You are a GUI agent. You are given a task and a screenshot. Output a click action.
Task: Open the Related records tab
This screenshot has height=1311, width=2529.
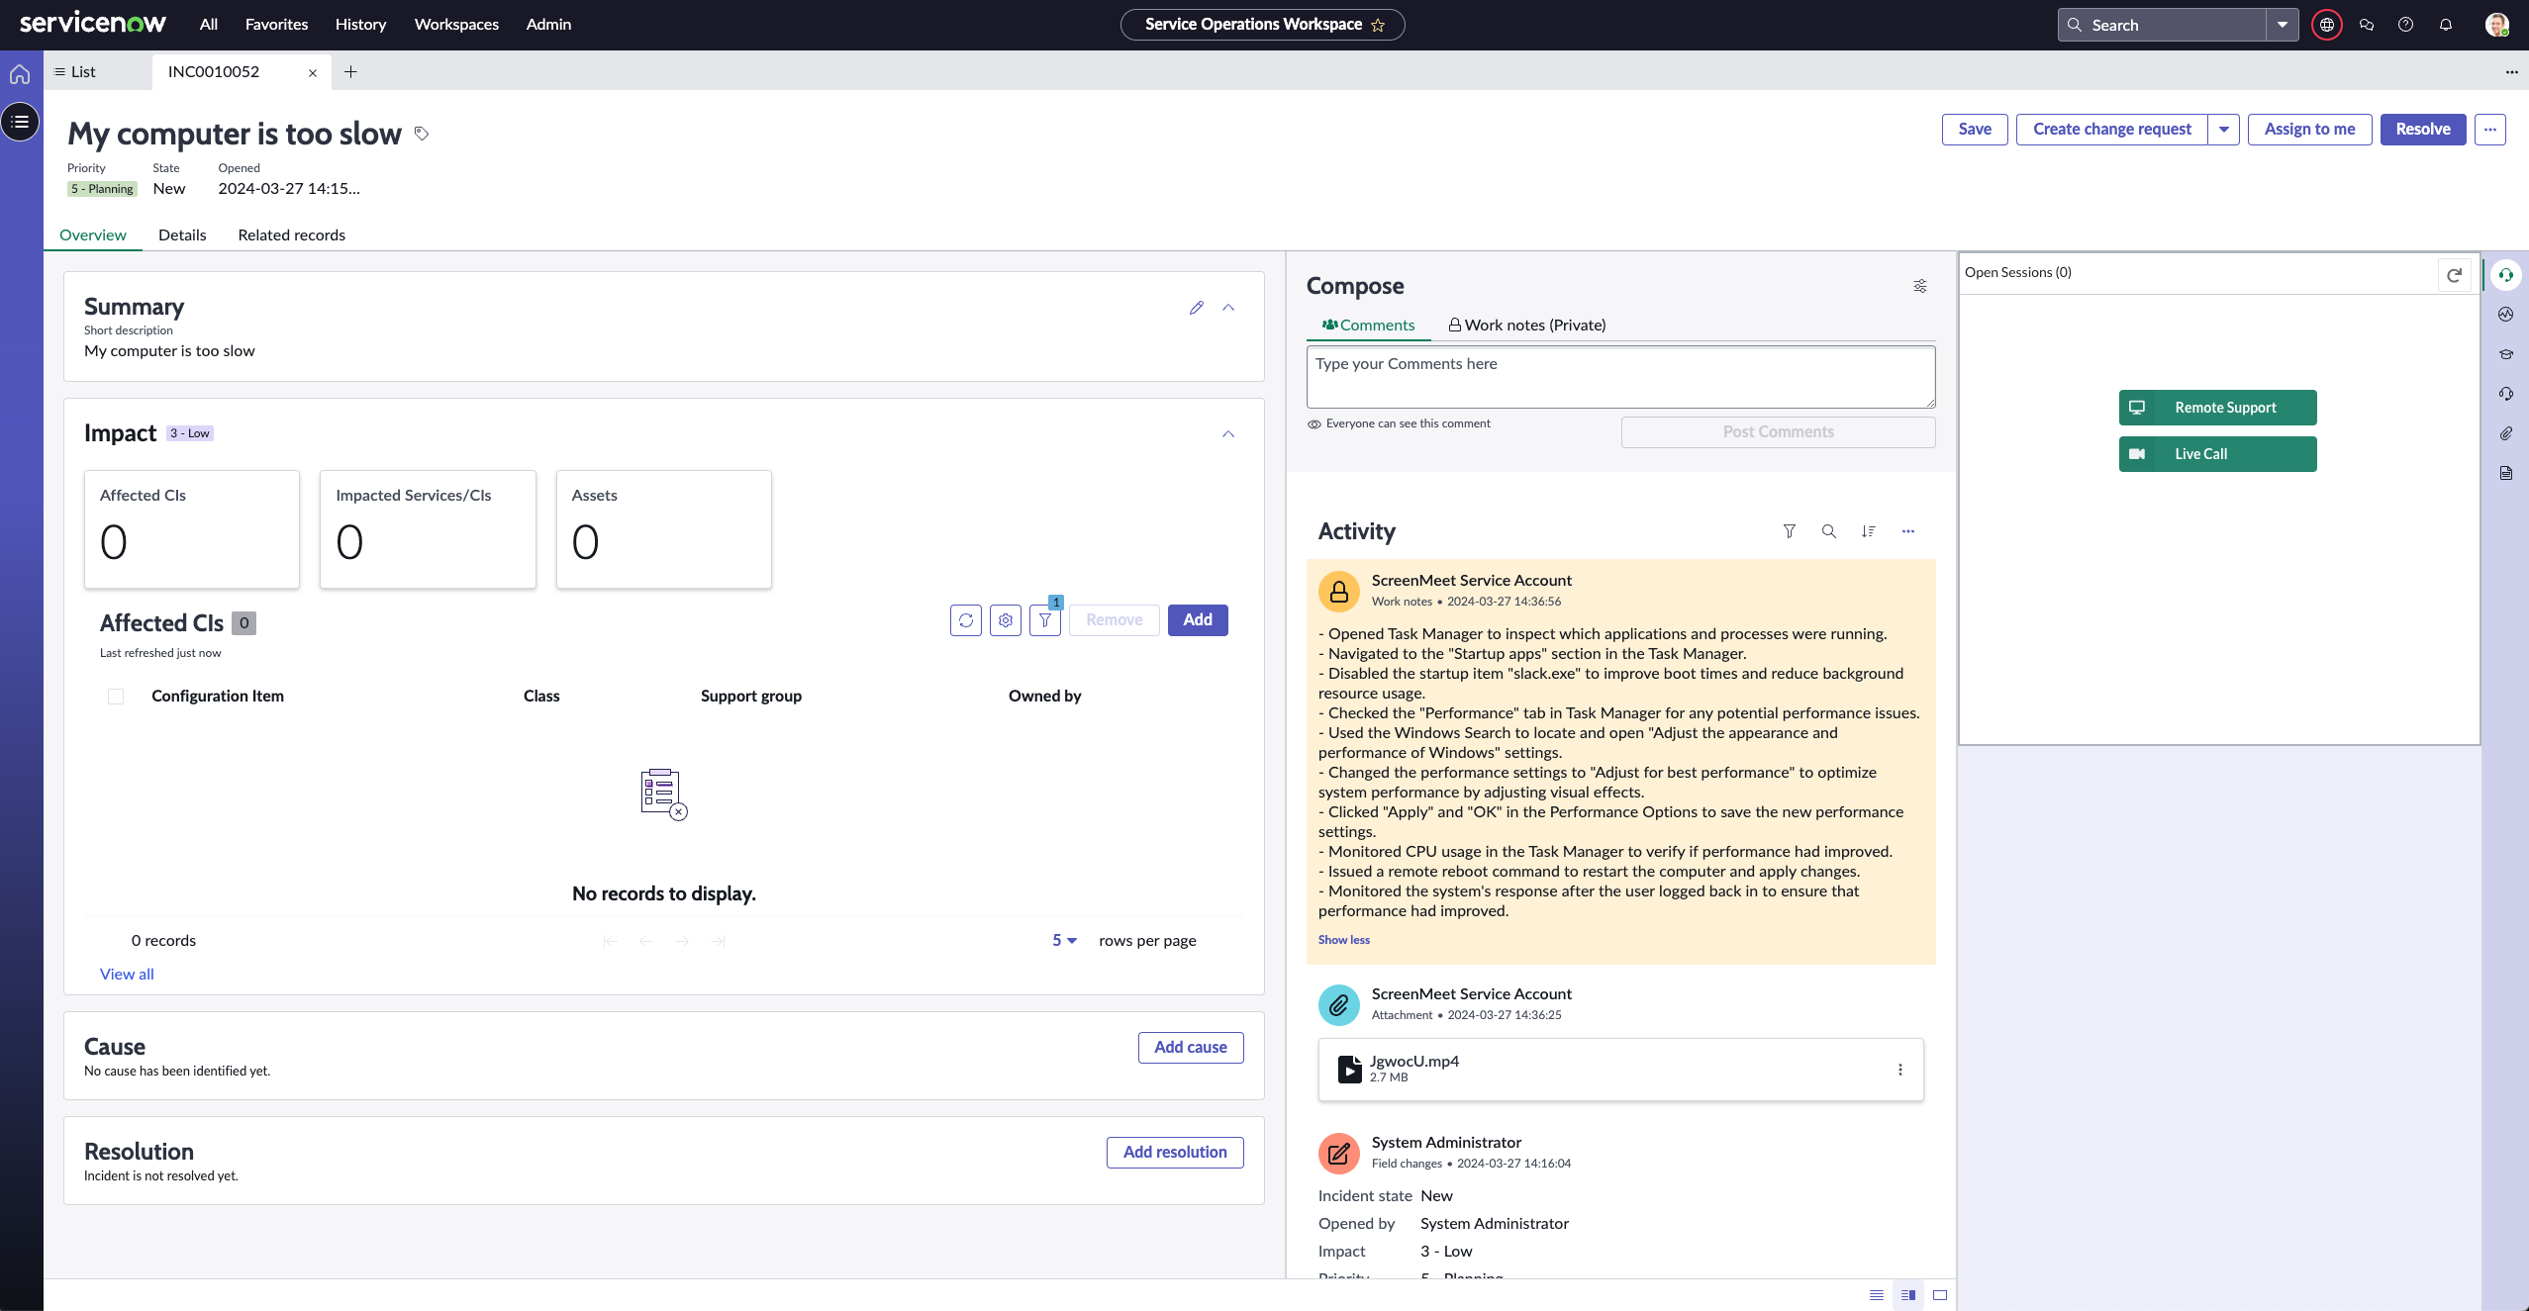291,234
